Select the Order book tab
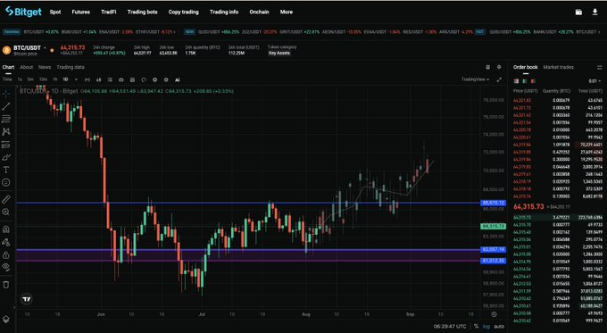 (525, 67)
